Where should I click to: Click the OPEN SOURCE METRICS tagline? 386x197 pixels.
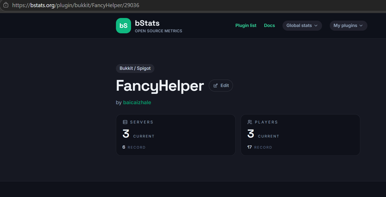(x=158, y=31)
